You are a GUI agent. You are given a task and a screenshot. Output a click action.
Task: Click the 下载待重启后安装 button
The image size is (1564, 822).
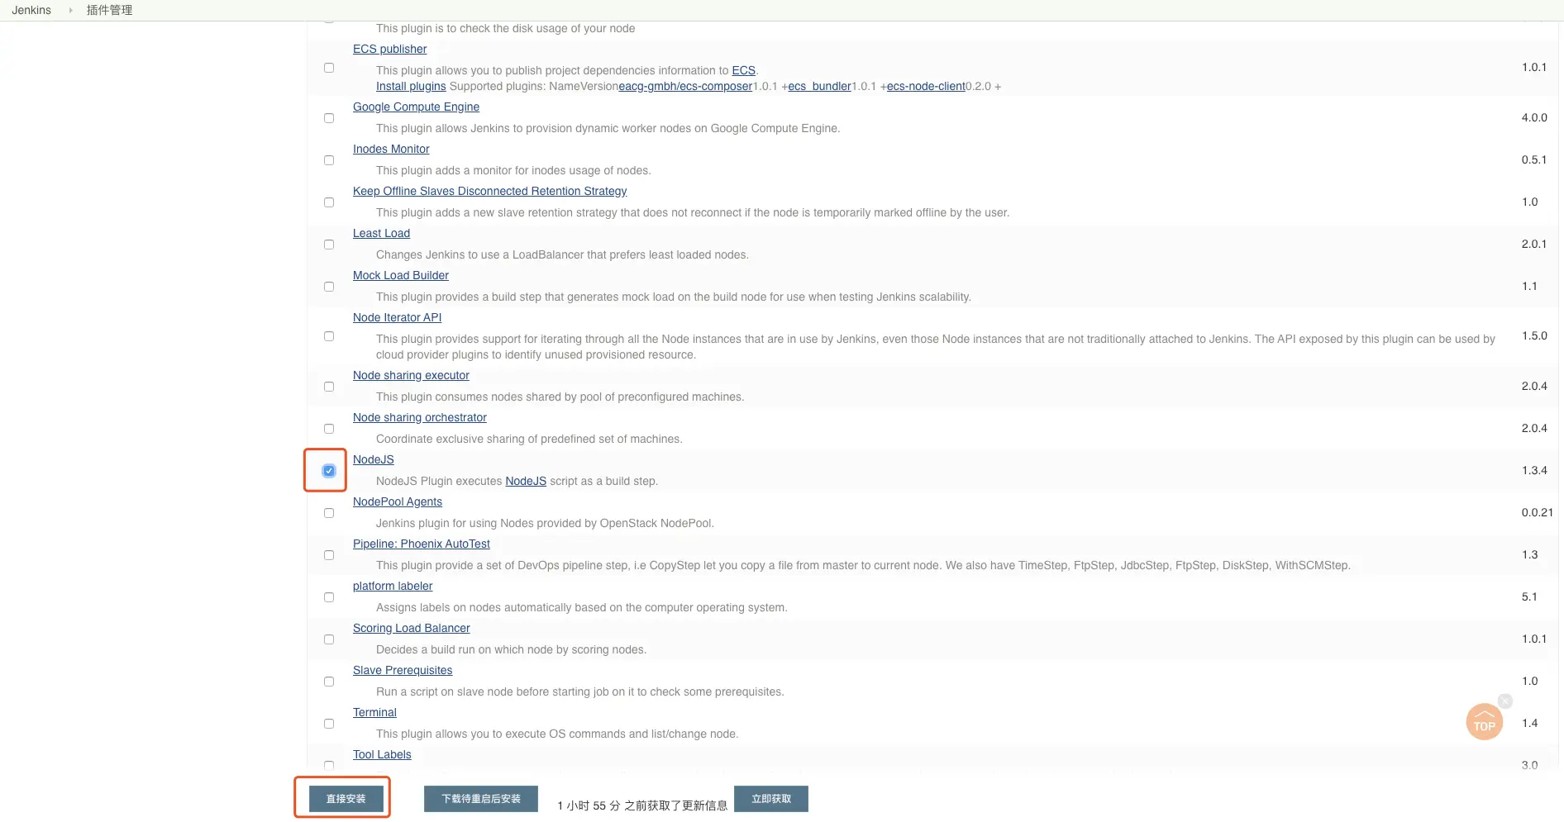[481, 799]
